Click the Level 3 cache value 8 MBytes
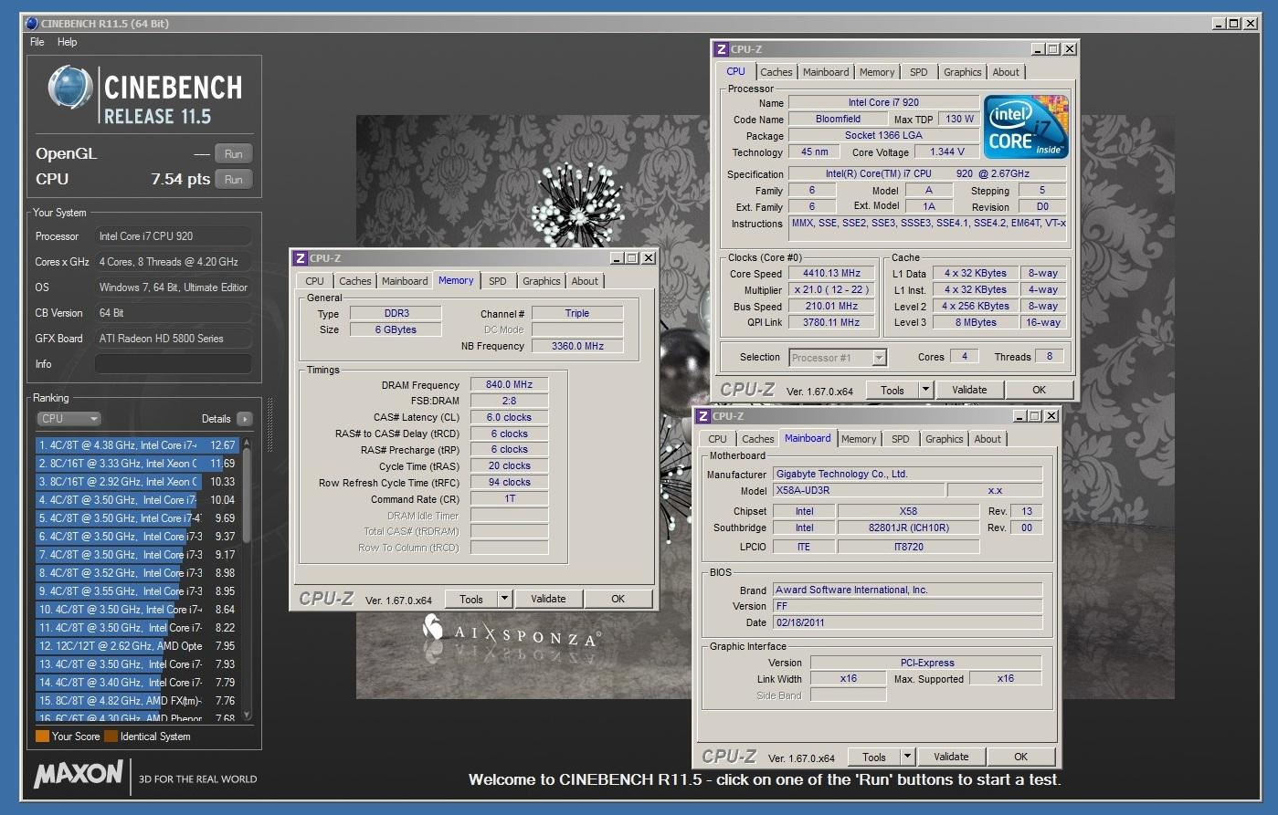 pos(976,322)
